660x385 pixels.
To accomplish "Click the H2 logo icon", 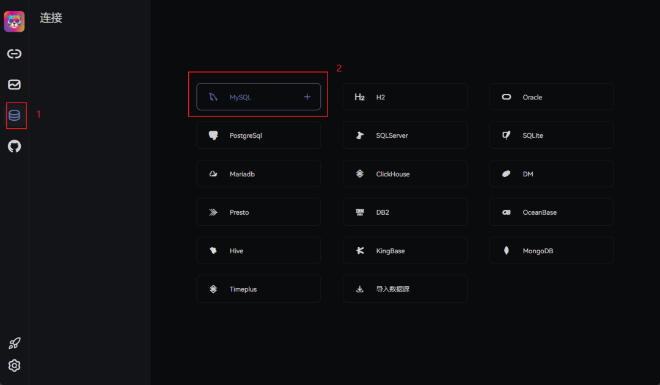I will coord(359,97).
